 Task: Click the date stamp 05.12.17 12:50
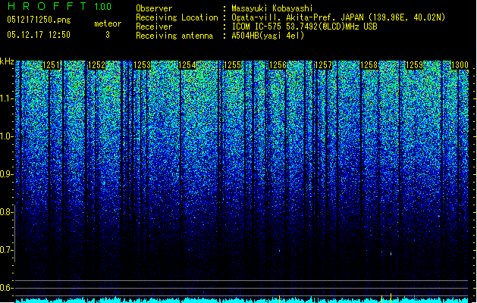[39, 35]
